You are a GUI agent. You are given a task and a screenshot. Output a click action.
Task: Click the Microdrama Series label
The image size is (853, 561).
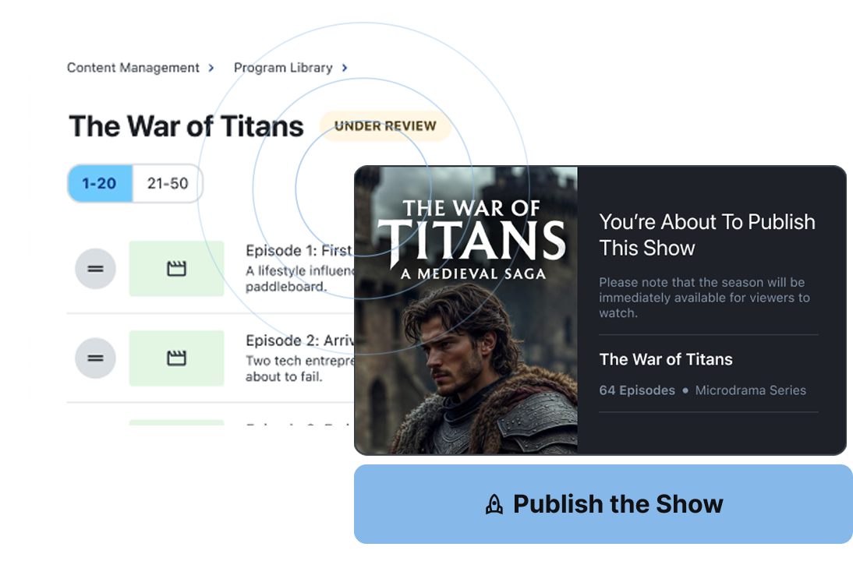pyautogui.click(x=750, y=390)
